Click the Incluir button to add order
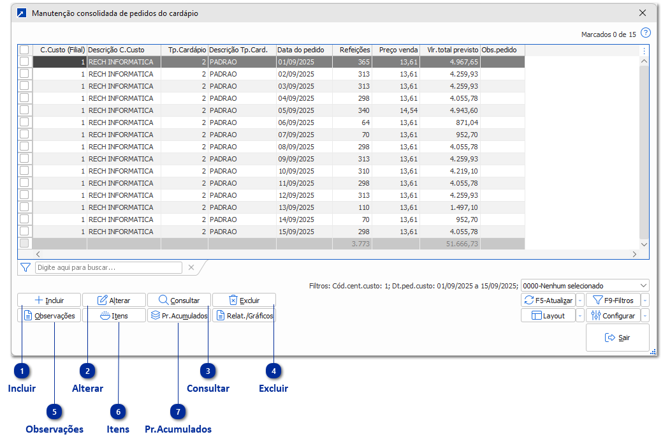This screenshot has width=663, height=446. (x=49, y=300)
